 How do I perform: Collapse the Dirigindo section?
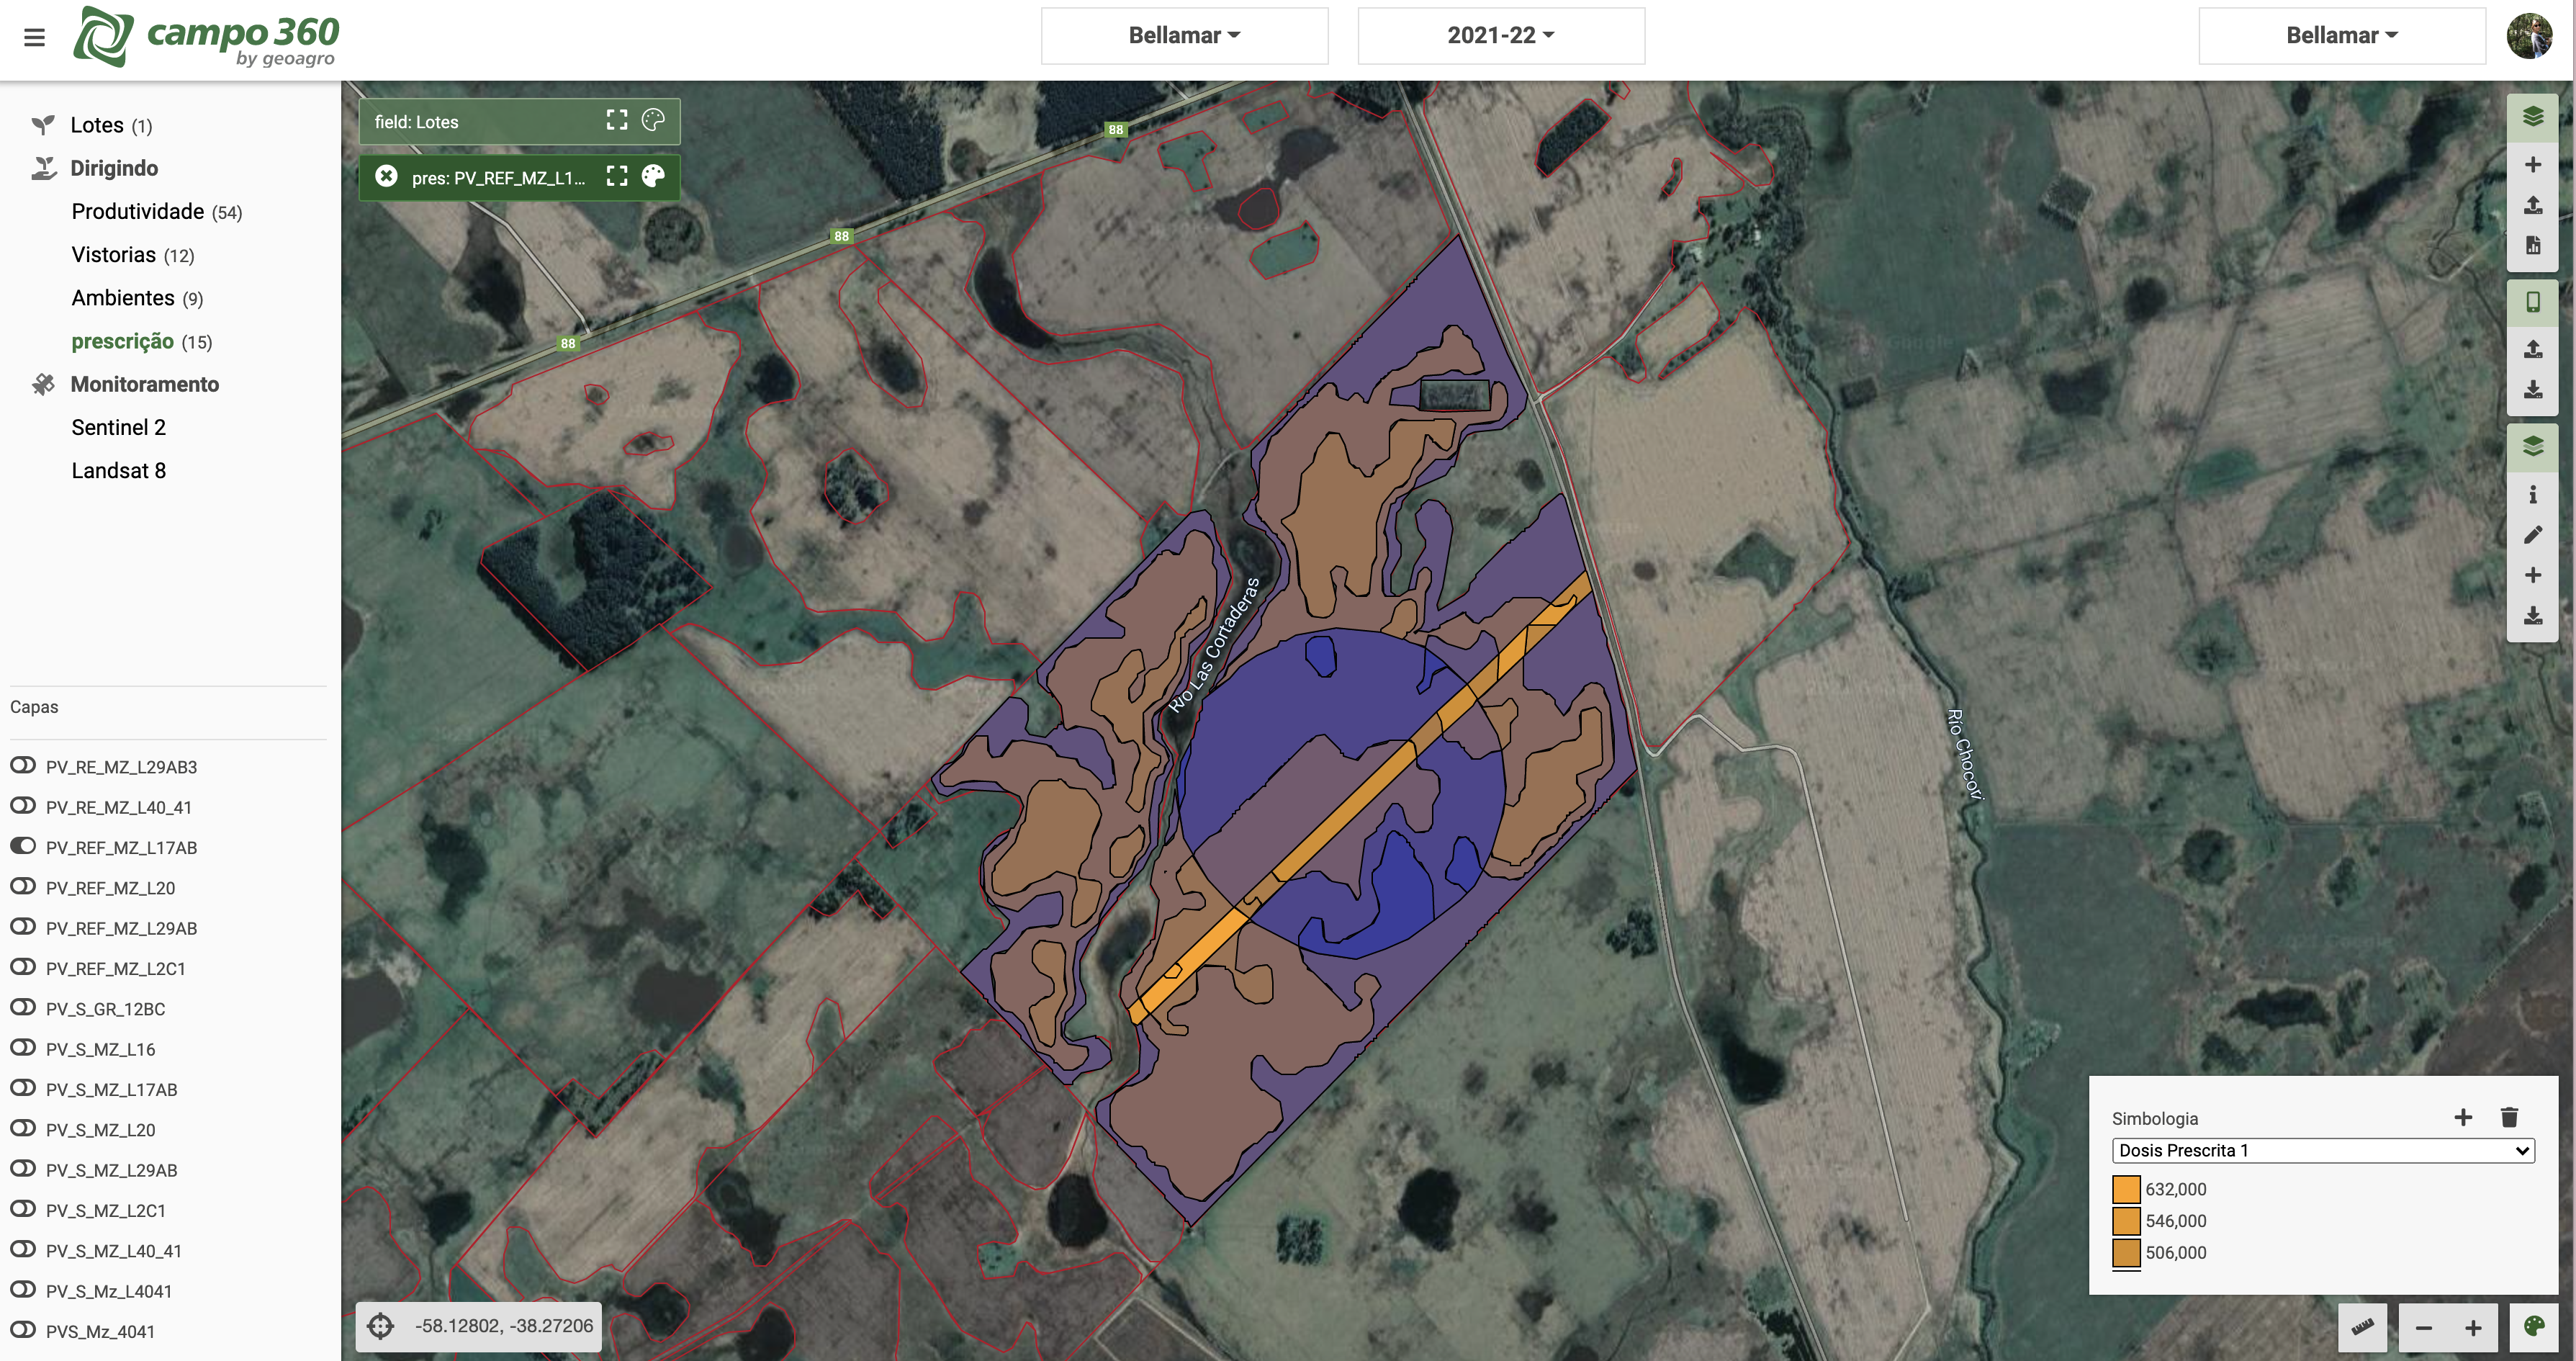[114, 168]
